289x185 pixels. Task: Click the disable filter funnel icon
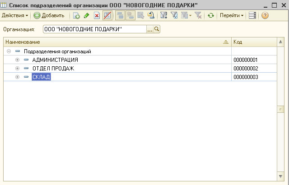(x=198, y=15)
